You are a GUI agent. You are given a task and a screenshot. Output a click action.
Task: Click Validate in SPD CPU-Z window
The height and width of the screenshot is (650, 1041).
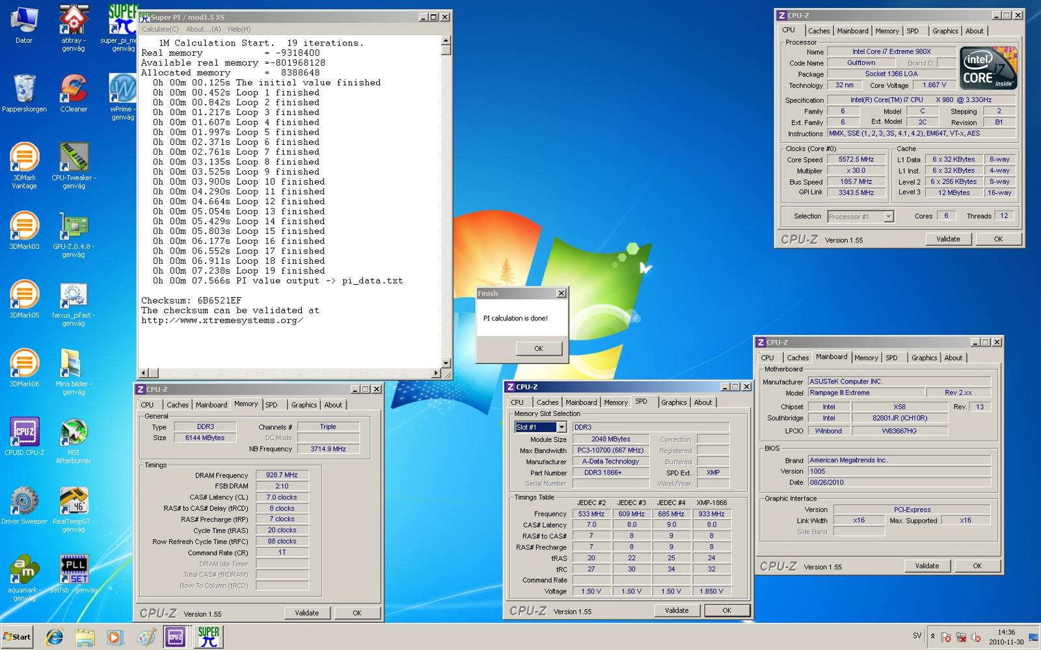point(677,610)
